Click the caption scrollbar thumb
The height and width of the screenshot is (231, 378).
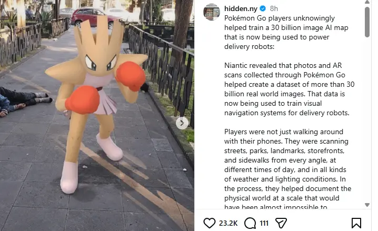pos(367,22)
